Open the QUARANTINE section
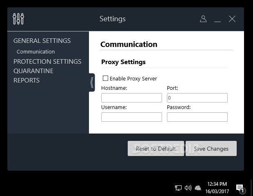Screen dimensions: 253x196 [33, 71]
